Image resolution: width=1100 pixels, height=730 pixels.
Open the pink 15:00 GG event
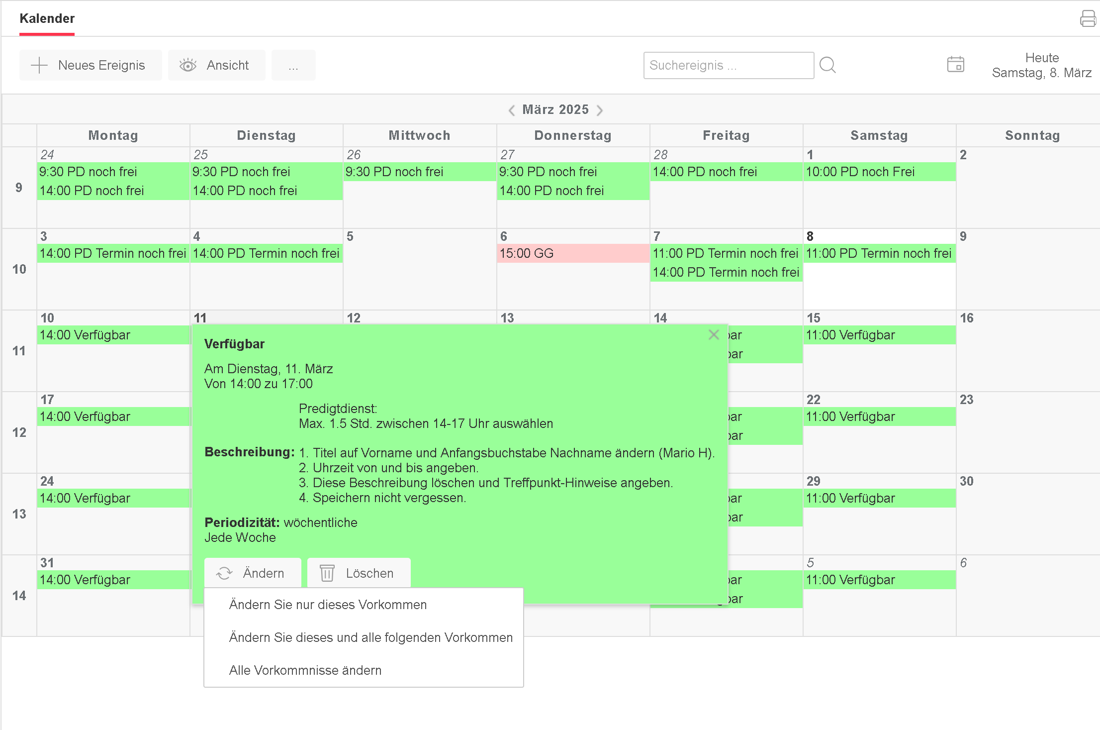[x=572, y=253]
